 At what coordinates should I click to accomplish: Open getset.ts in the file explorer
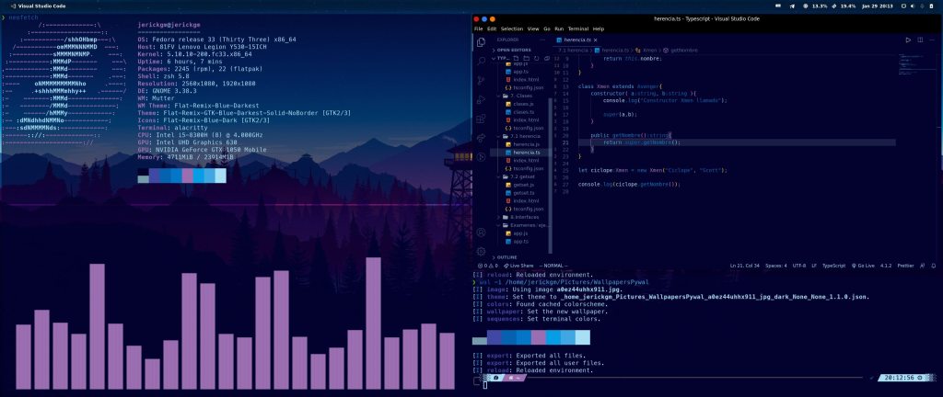point(517,193)
